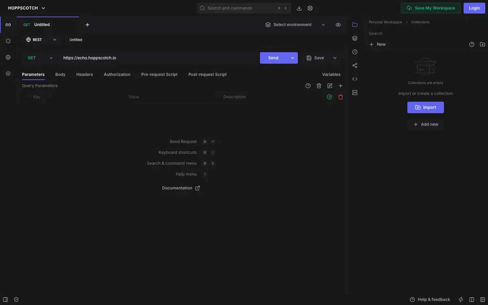
Task: Switch to the Post-request Script tab
Action: pos(207,74)
